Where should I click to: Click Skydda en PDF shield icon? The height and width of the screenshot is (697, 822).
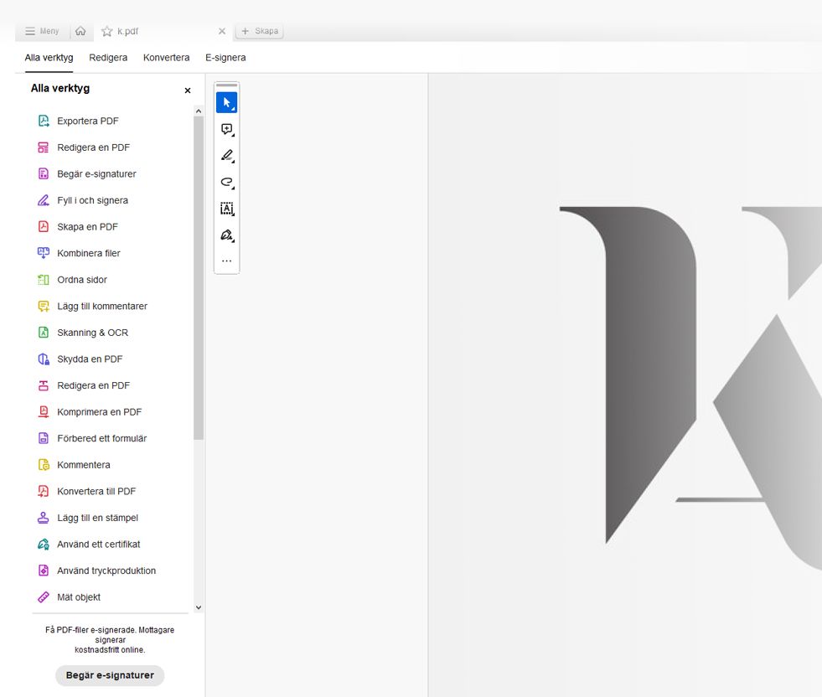point(44,359)
